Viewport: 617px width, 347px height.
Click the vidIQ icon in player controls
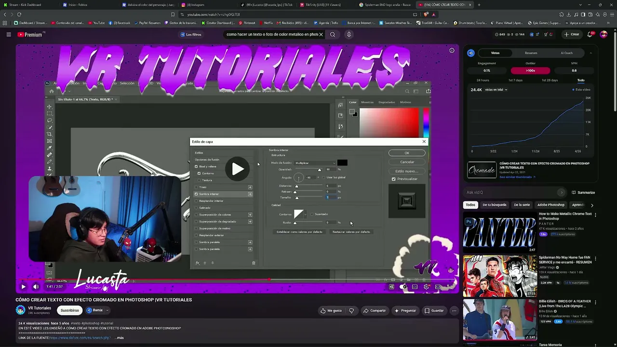tap(391, 287)
